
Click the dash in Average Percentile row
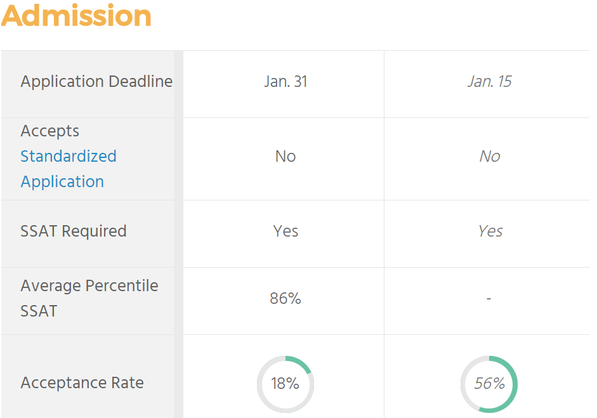(489, 299)
